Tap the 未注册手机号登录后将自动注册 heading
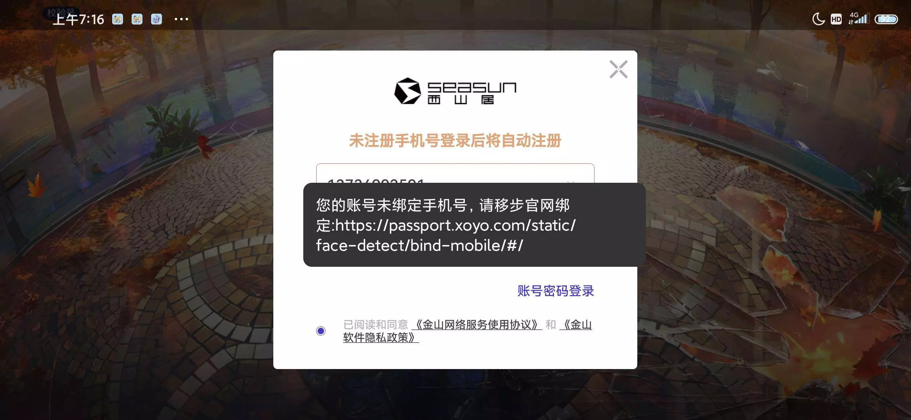The image size is (911, 420). [455, 141]
